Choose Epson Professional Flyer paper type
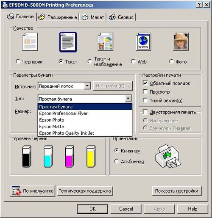212x218 pixels. 85,113
